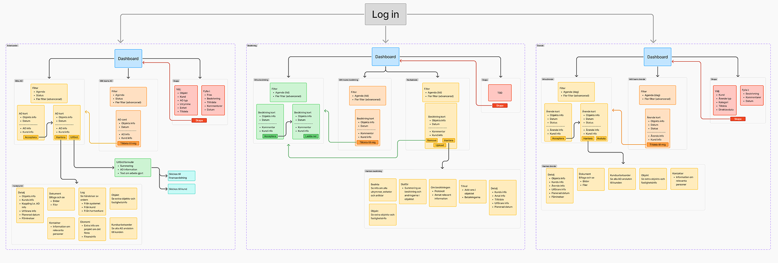Image resolution: width=778 pixels, height=263 pixels.
Task: Select the Ekonomi sticky note
Action: [92, 229]
